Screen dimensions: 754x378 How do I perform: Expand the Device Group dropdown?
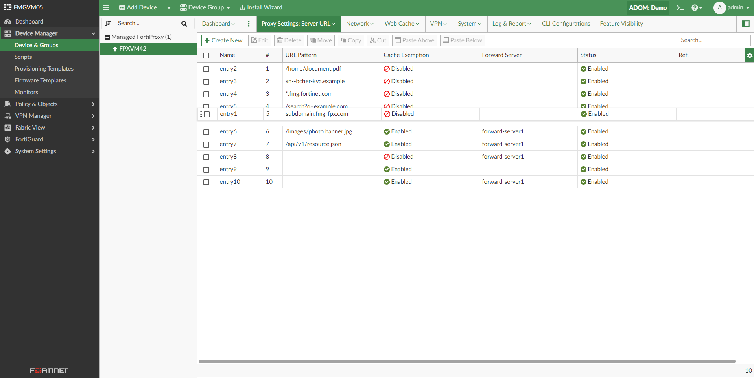[x=205, y=7]
